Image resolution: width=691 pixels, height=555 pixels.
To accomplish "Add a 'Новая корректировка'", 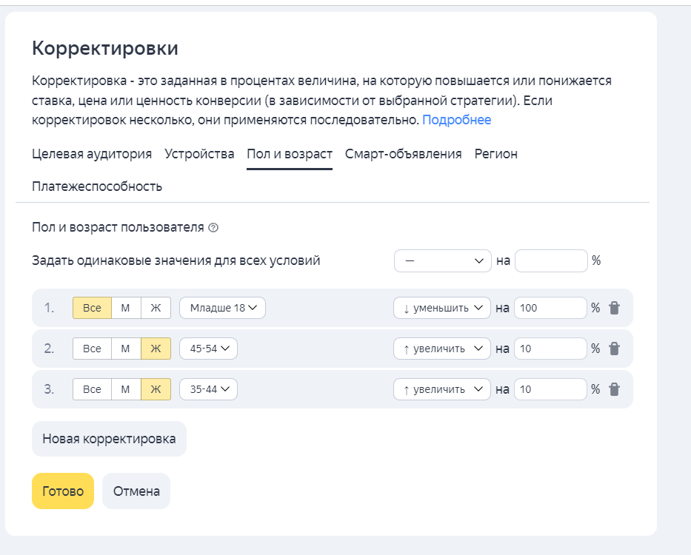I will tap(109, 439).
